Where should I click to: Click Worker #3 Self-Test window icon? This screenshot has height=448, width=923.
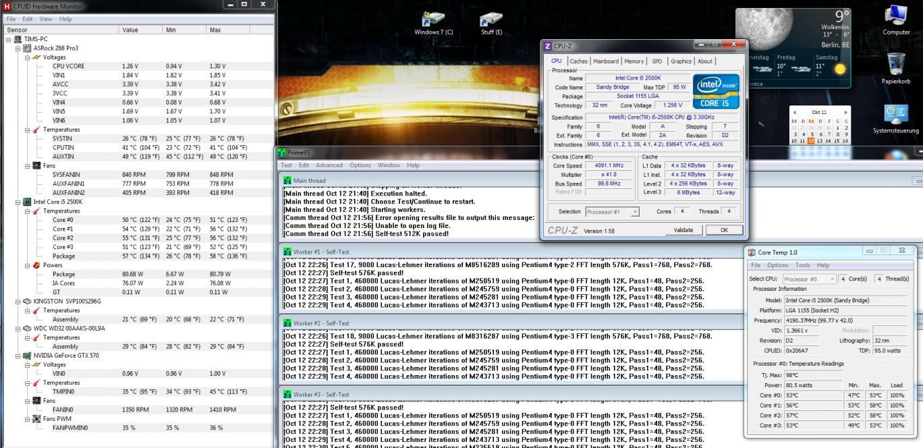[x=287, y=394]
